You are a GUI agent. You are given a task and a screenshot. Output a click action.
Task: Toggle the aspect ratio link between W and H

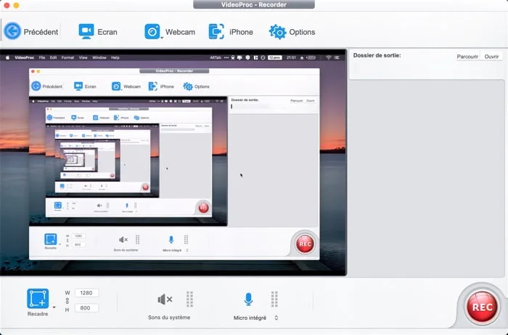pyautogui.click(x=67, y=302)
